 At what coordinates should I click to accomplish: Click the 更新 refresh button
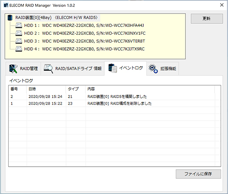[x=207, y=19]
